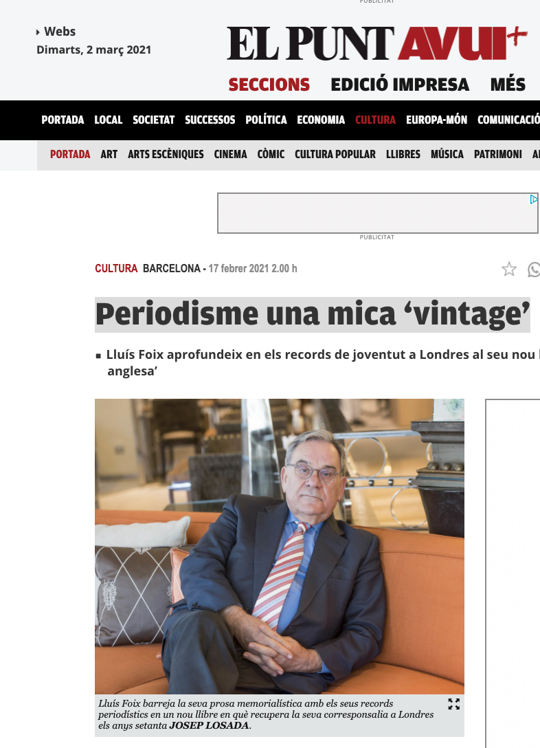Select ARTS ESCÈNIQUES subsection
Screen dimensions: 540x748
coord(166,154)
